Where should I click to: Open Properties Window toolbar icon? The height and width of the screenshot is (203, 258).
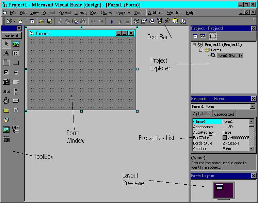point(144,21)
